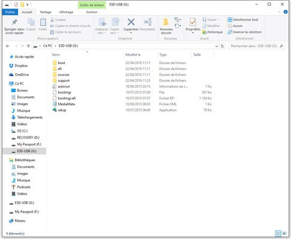Click the Coller clipboard icon
This screenshot has height=239, width=291.
pos(43,22)
